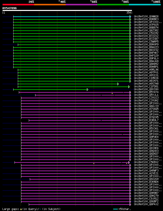Viewport: 163px width, 211px height.
Task: Select the purple B3RUL7 alignment bar
Action: (79, 121)
